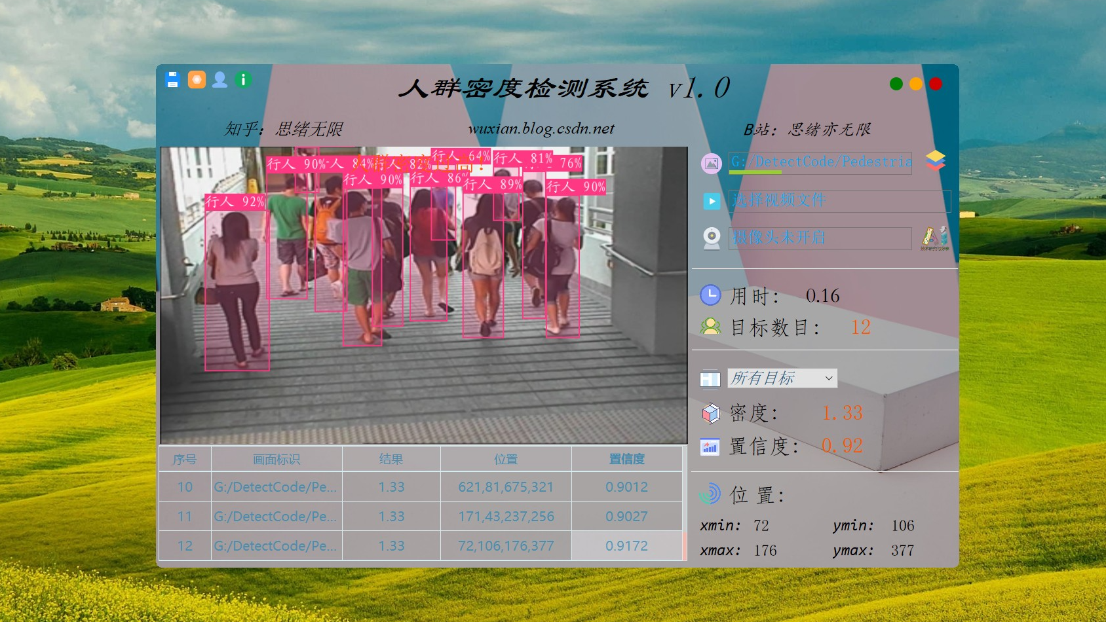This screenshot has width=1106, height=622.
Task: Click the xmax value 176
Action: coord(765,551)
